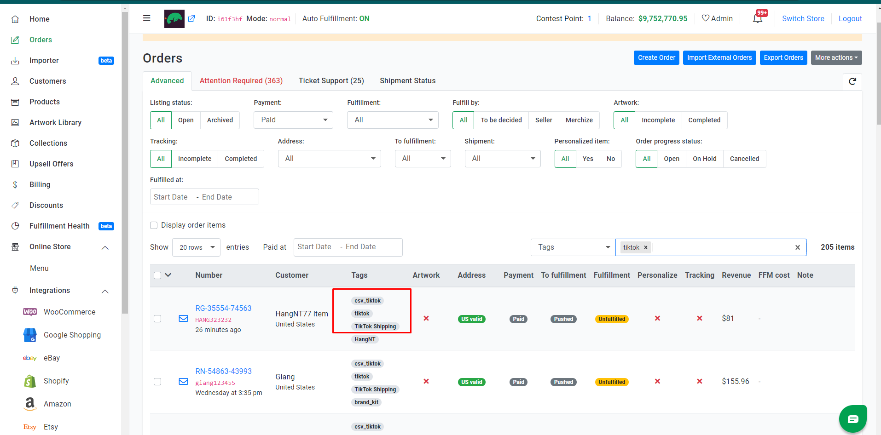Click WooCommerce logo icon
This screenshot has height=435, width=881.
30,312
